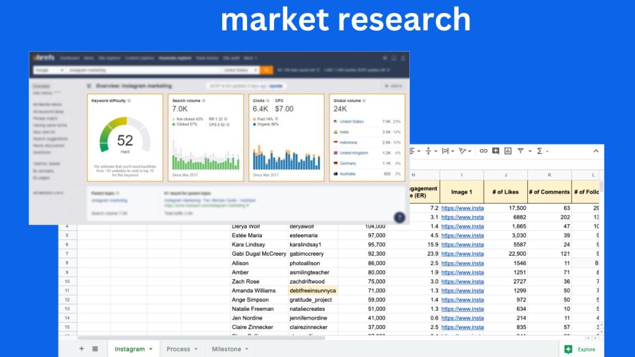The width and height of the screenshot is (635, 357).
Task: Open the text rotation dropdown arrow
Action: 471,151
